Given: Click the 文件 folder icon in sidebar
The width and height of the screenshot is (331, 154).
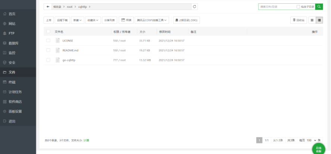Looking at the screenshot, I should [4, 73].
